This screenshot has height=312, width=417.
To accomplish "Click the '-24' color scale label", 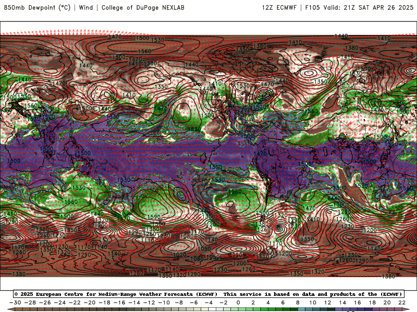I will [60, 303].
